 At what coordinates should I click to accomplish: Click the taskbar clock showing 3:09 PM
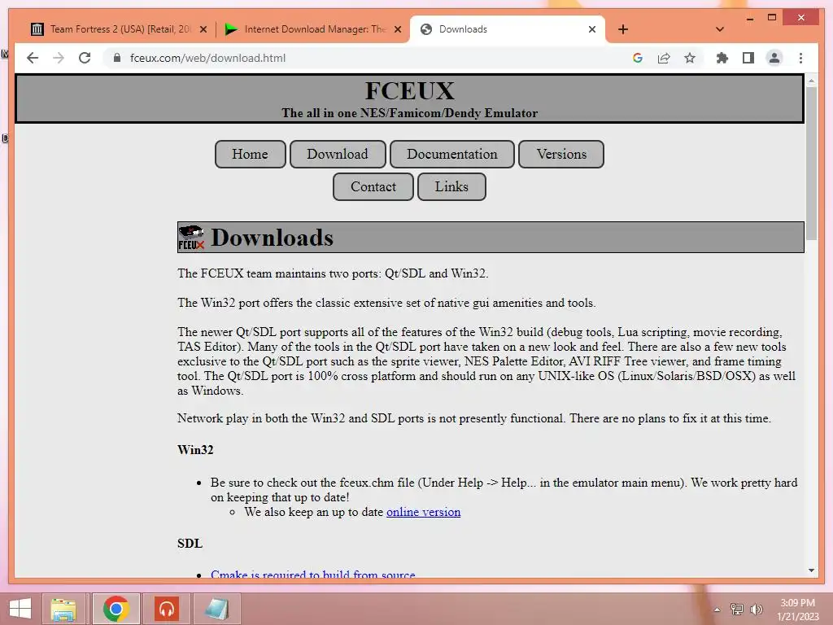click(x=797, y=610)
